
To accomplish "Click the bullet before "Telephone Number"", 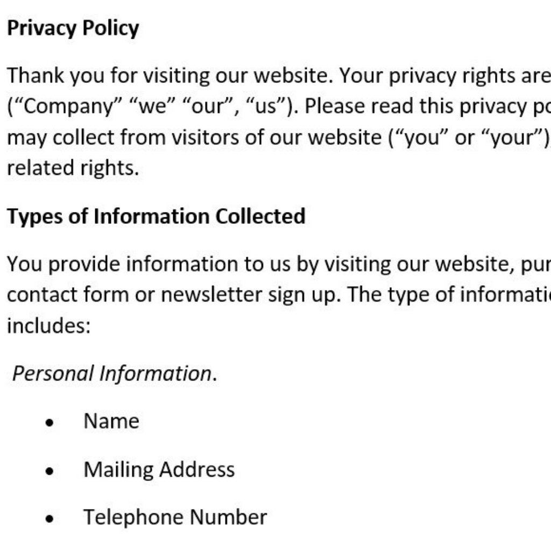I will (x=50, y=519).
